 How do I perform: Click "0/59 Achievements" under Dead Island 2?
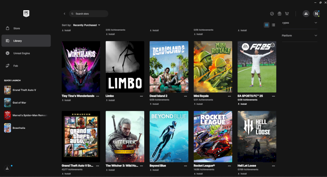(x=159, y=100)
